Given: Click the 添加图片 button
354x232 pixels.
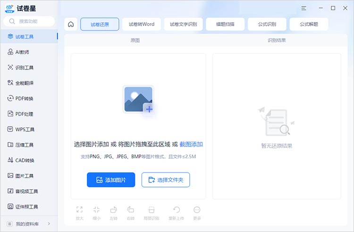Looking at the screenshot, I should click(111, 180).
